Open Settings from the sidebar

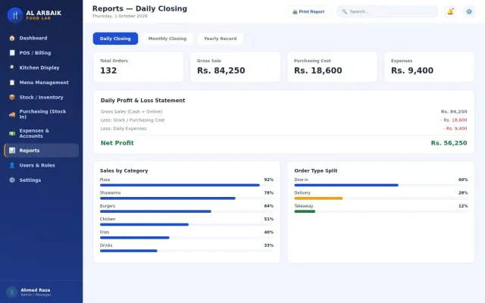(x=42, y=180)
